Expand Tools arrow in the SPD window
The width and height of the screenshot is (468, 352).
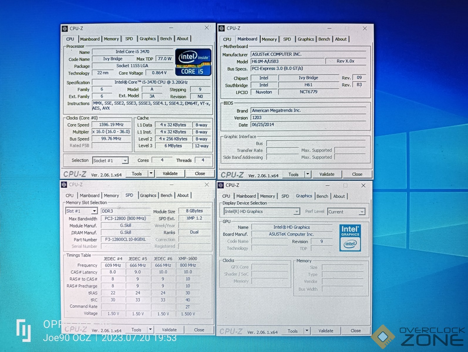coord(150,330)
